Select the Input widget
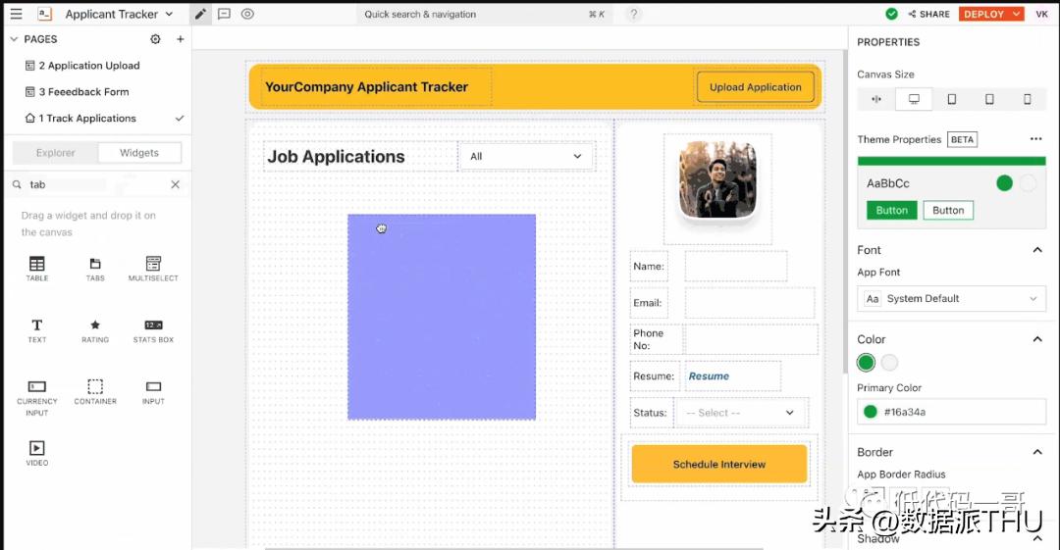 pyautogui.click(x=153, y=392)
